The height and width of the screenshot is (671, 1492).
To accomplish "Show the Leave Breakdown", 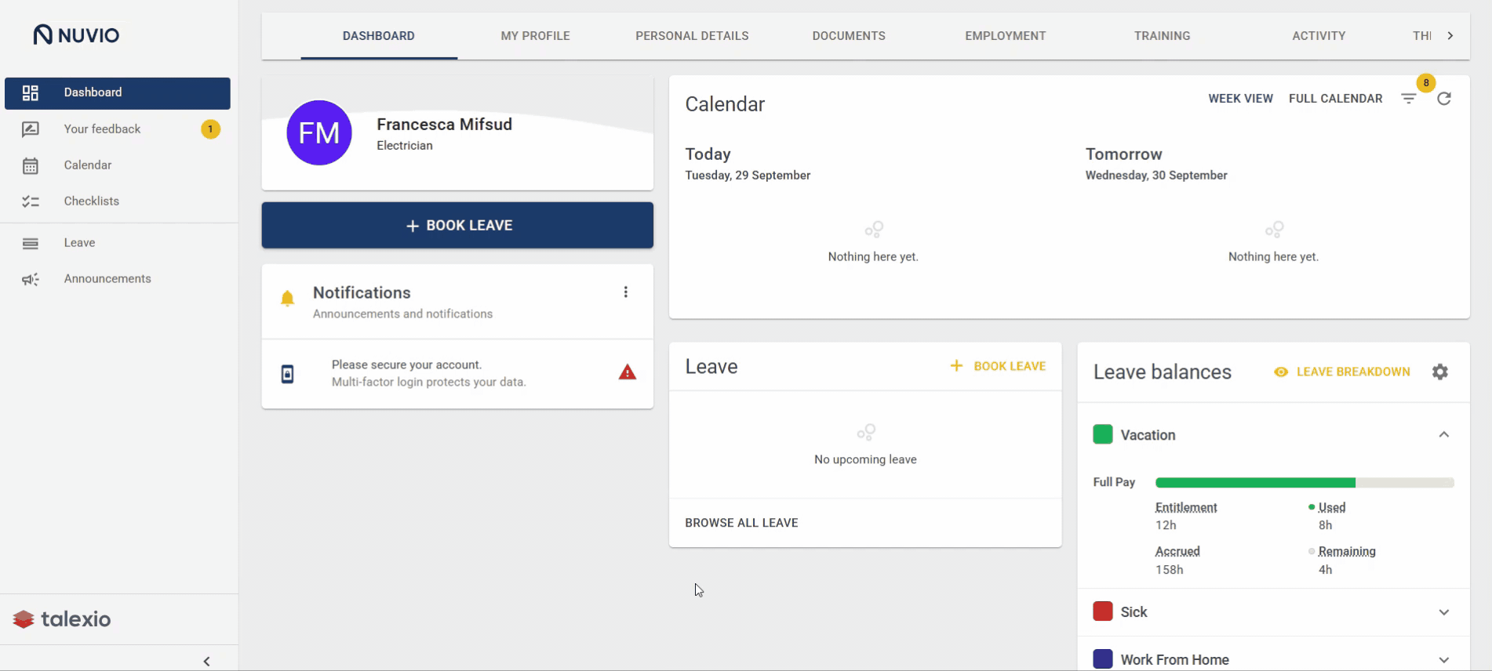I will (x=1342, y=372).
